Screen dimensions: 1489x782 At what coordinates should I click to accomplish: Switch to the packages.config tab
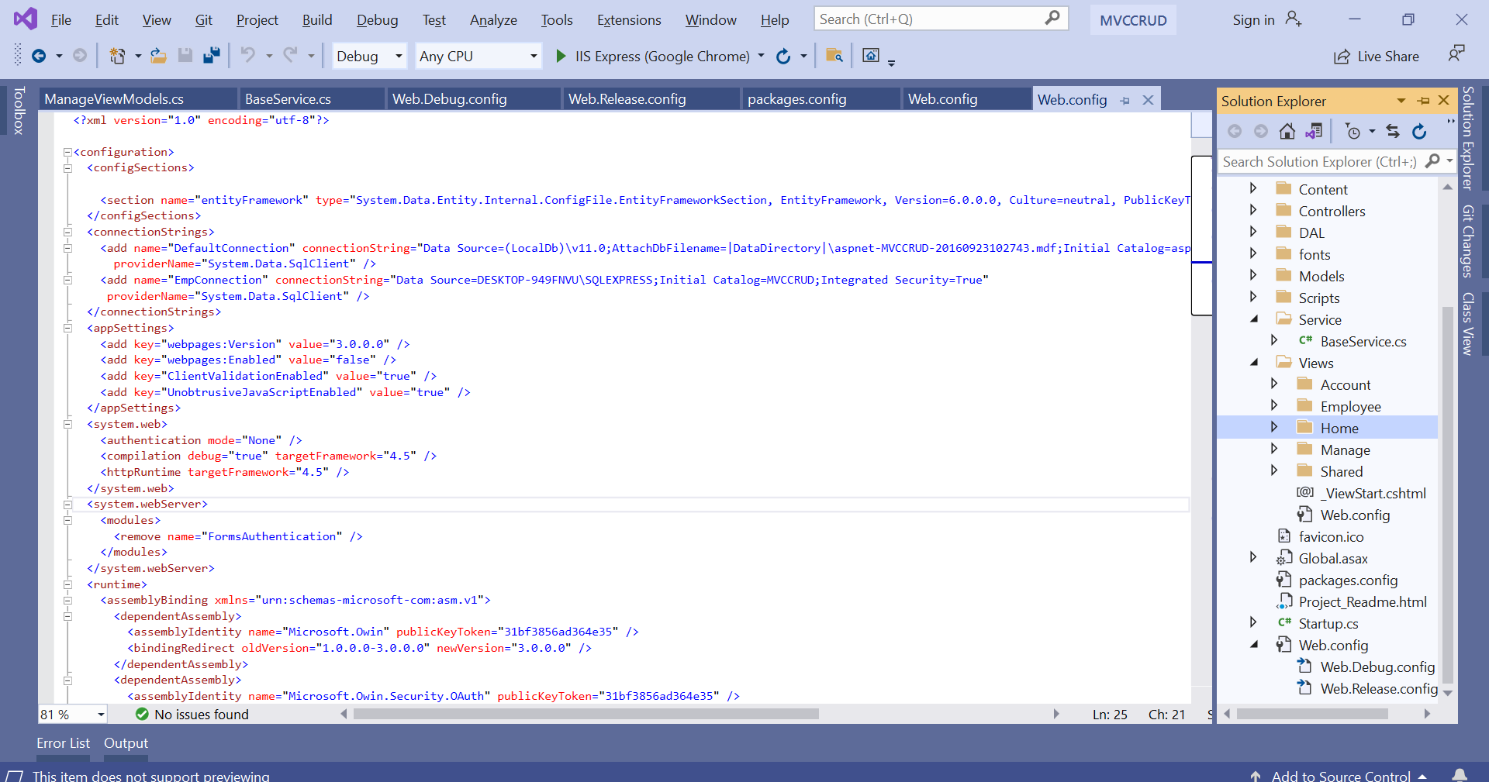[796, 99]
